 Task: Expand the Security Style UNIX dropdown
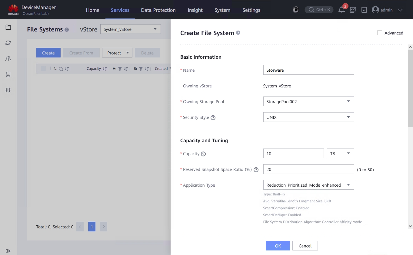[x=308, y=117]
